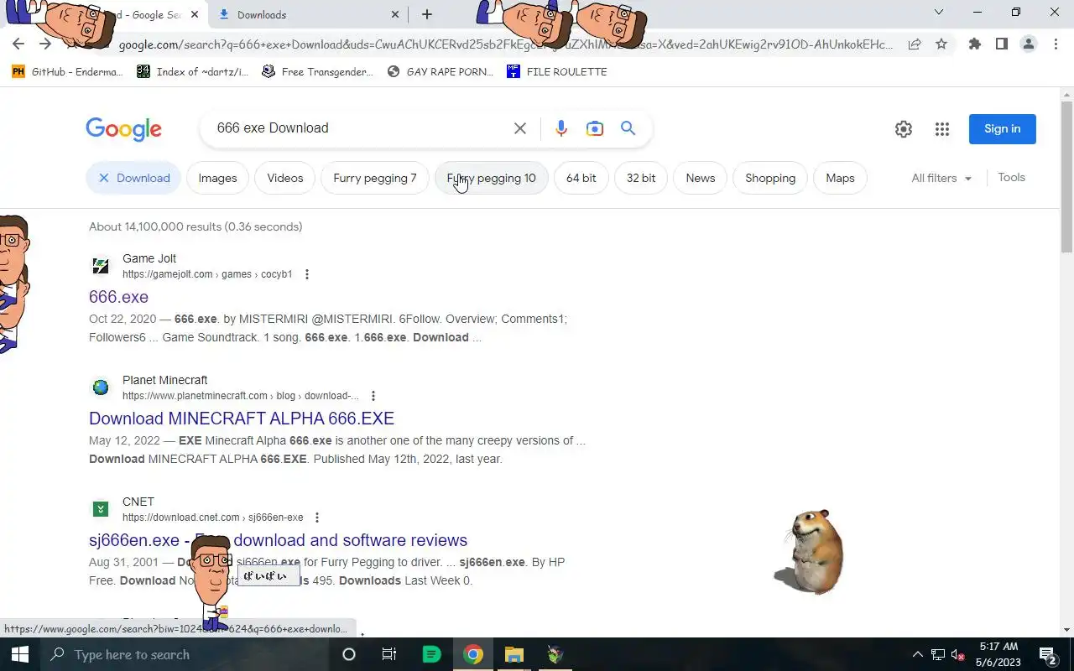Open the sj666en.exe CNET result
This screenshot has height=671, width=1074.
coord(278,540)
